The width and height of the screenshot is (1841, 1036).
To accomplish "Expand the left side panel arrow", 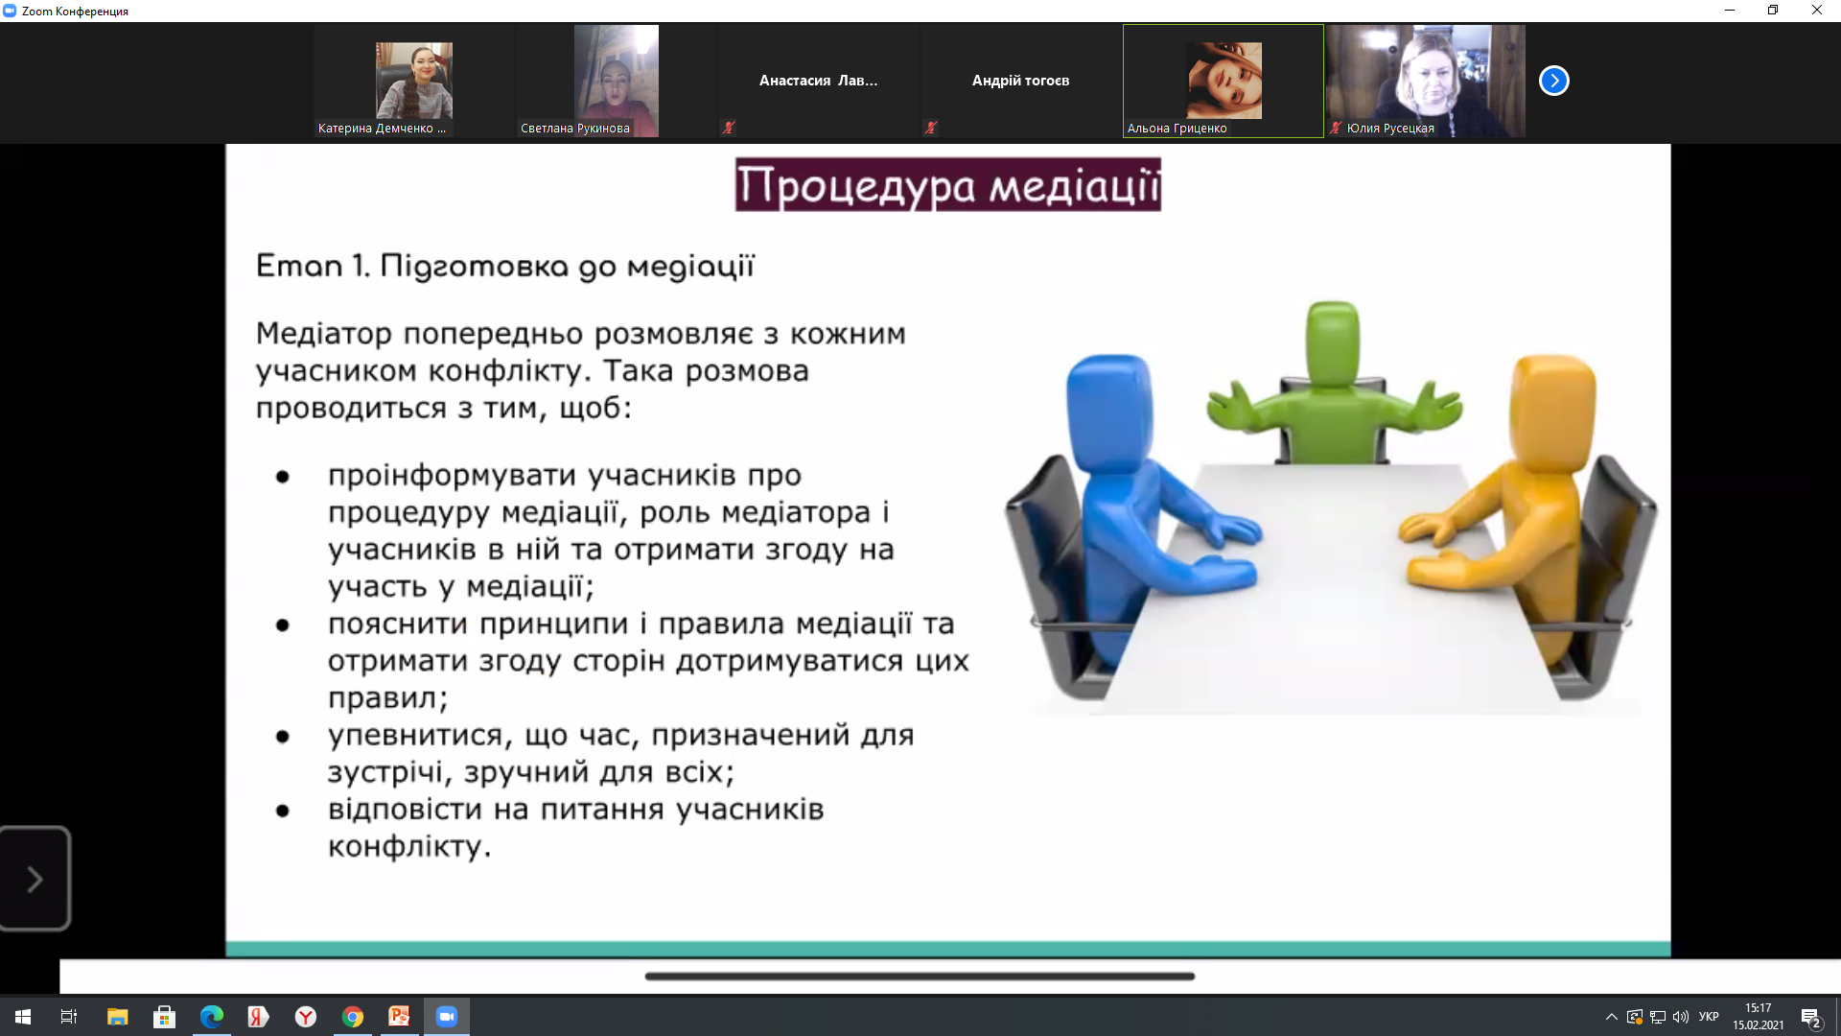I will 35,879.
